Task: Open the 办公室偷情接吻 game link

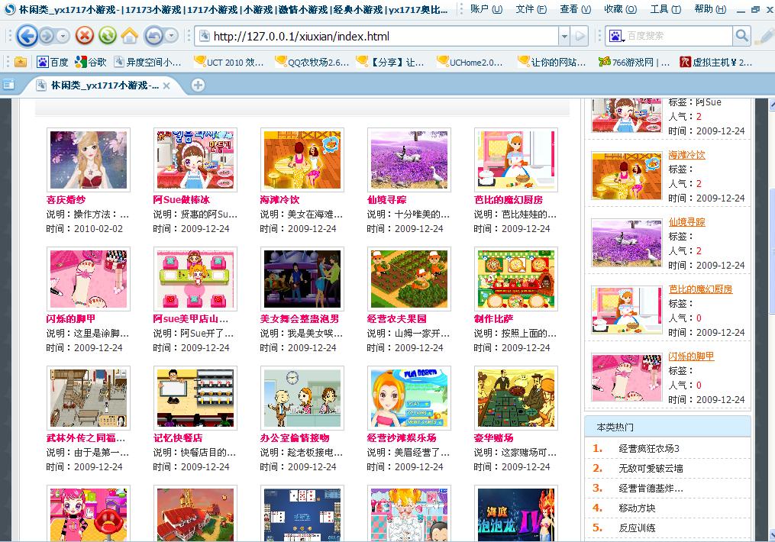Action: coord(295,437)
